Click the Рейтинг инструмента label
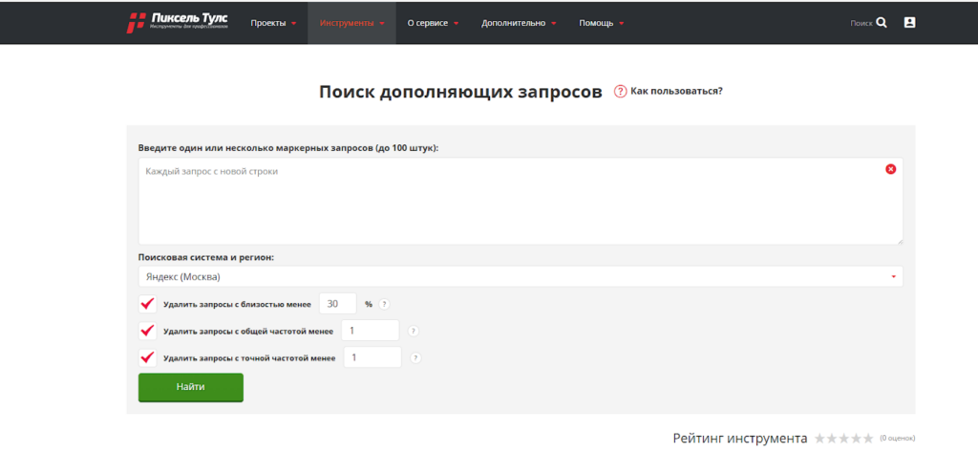The image size is (978, 475). (x=740, y=438)
